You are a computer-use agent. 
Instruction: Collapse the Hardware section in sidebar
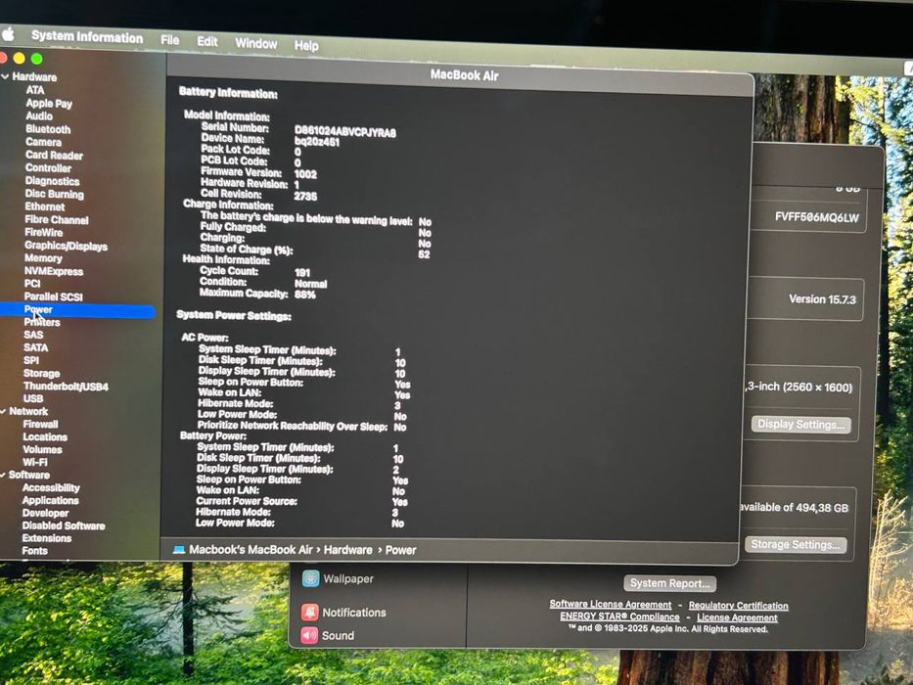pos(5,76)
